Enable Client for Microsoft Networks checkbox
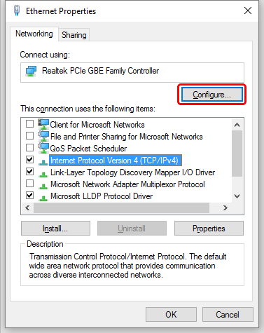The image size is (264, 333). [x=29, y=123]
